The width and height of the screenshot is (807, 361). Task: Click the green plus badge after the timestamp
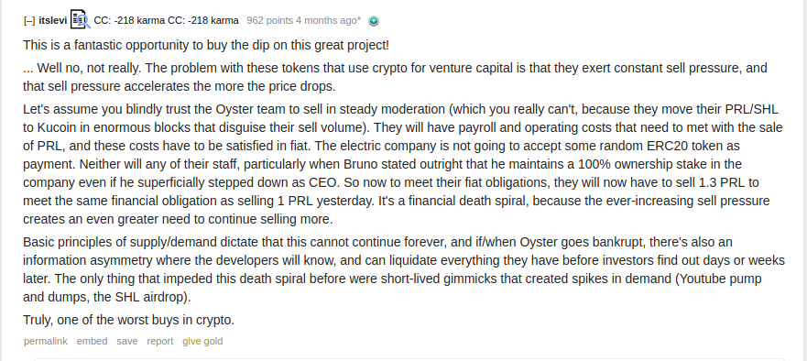(x=374, y=21)
